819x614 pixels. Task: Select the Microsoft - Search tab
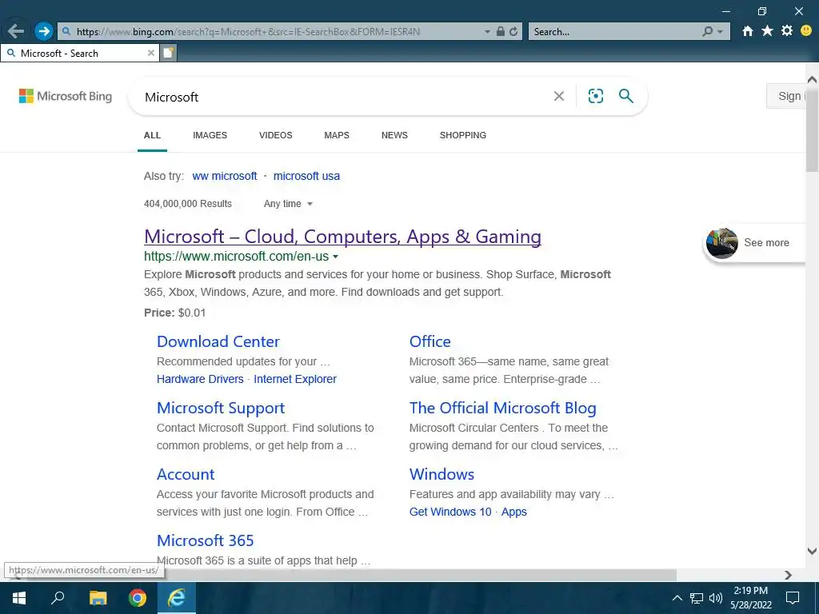point(78,53)
